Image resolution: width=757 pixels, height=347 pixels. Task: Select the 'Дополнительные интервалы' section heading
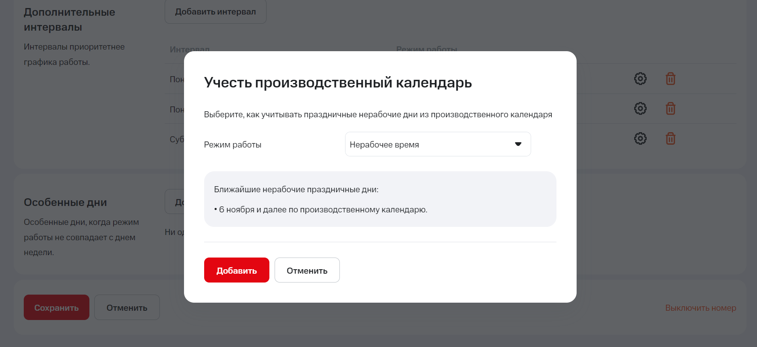click(69, 19)
